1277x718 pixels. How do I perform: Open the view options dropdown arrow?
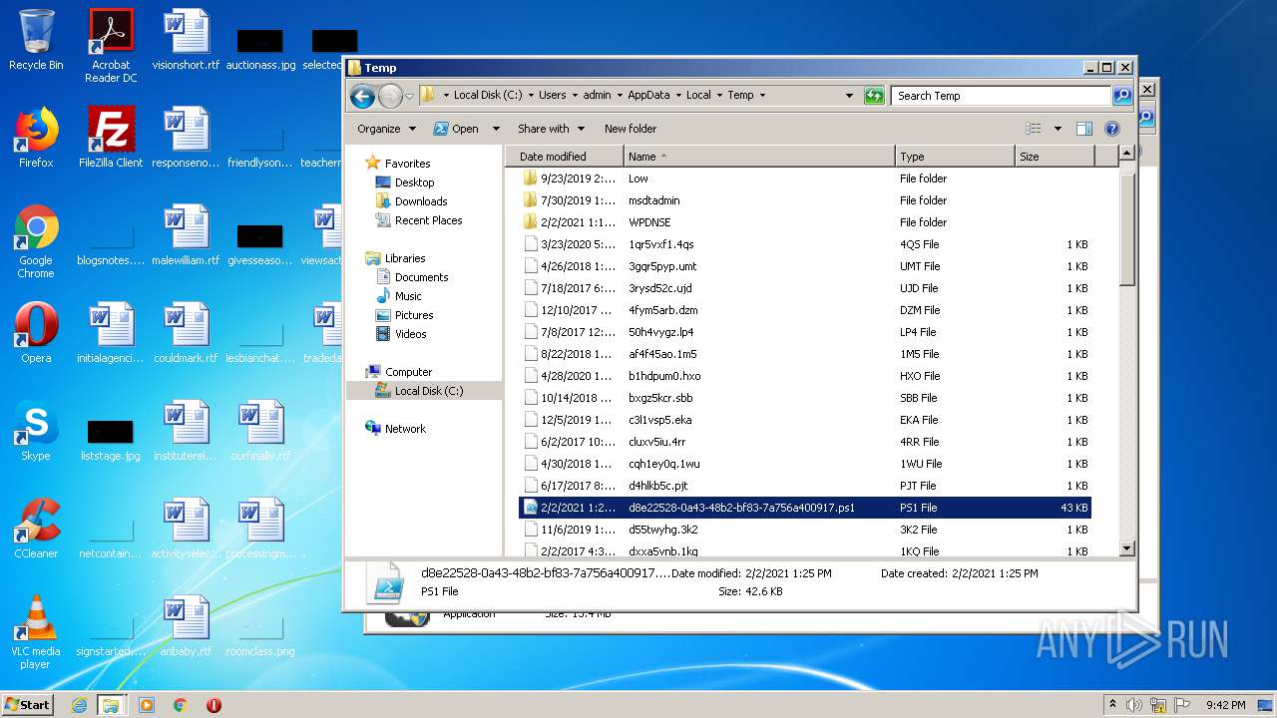tap(1058, 129)
